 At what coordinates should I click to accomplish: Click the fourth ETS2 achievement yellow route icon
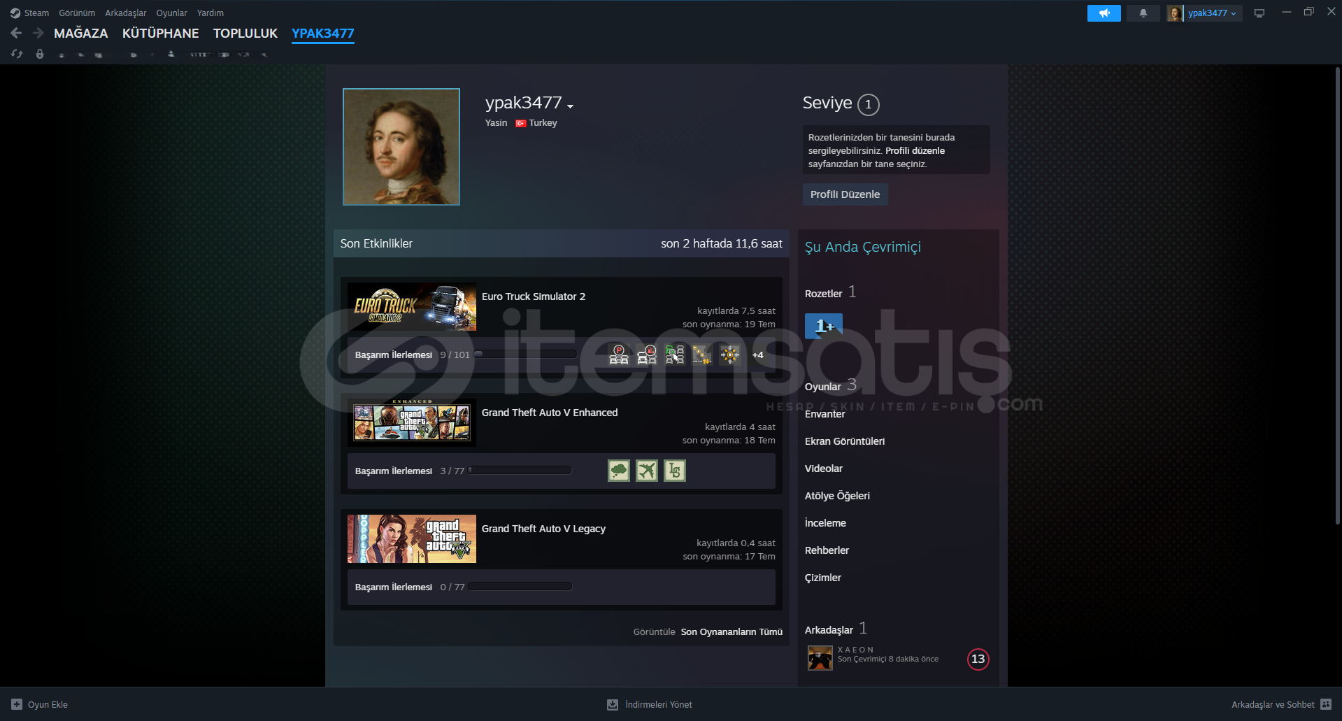702,355
